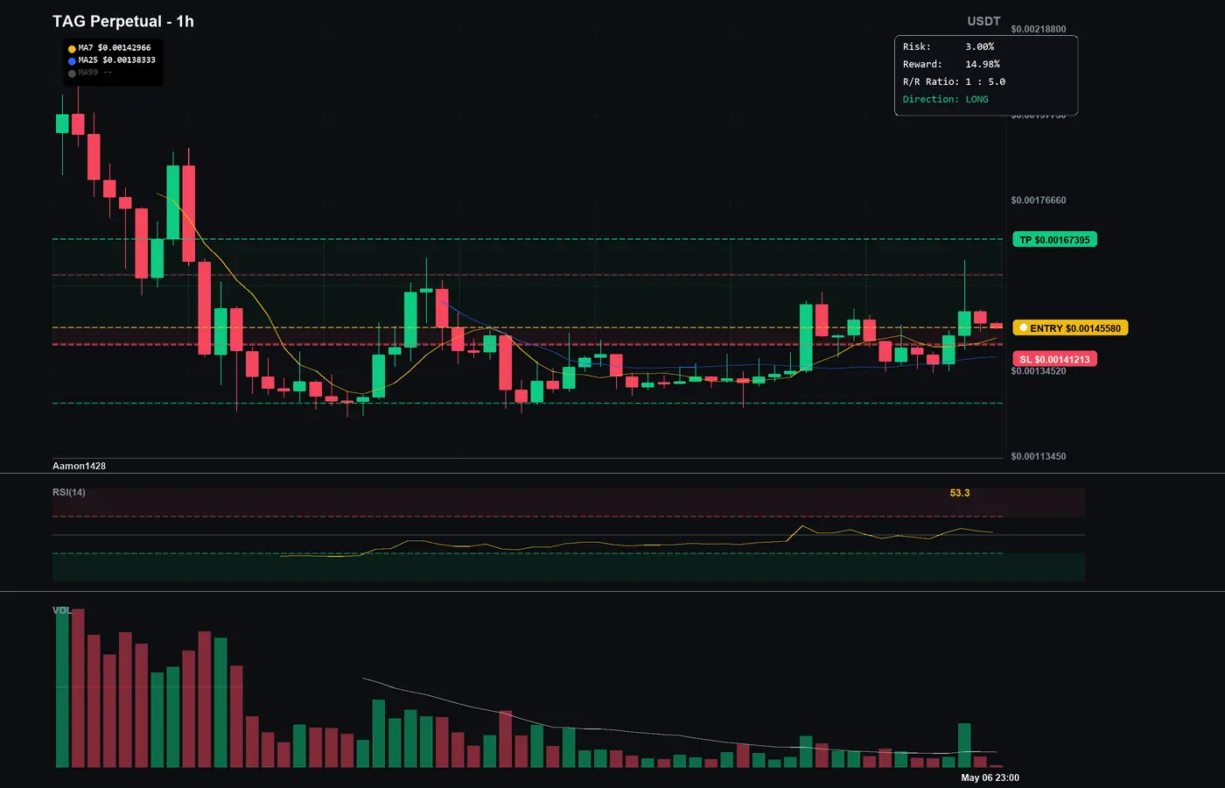Click the VOL panel label
1225x788 pixels.
click(x=62, y=610)
